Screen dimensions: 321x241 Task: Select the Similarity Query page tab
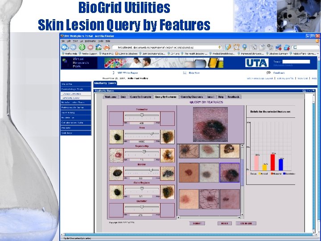coord(105,83)
